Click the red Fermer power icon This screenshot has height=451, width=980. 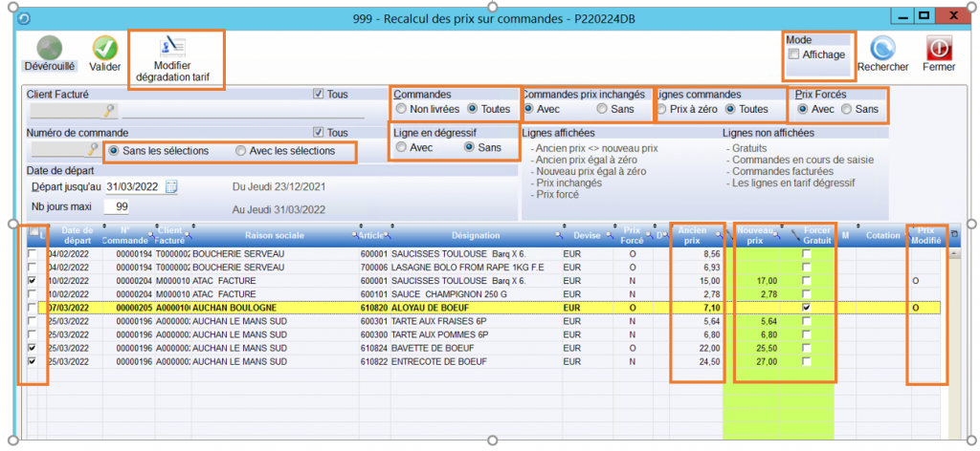(939, 47)
